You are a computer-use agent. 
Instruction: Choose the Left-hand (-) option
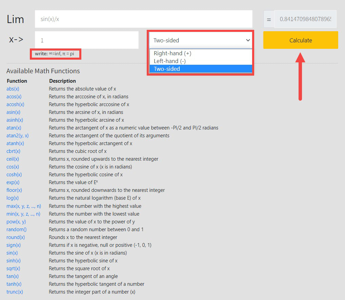tap(201, 61)
